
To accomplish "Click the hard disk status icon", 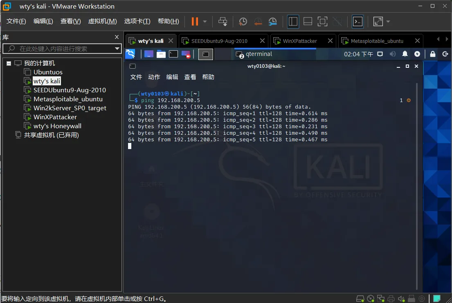I will (x=360, y=299).
